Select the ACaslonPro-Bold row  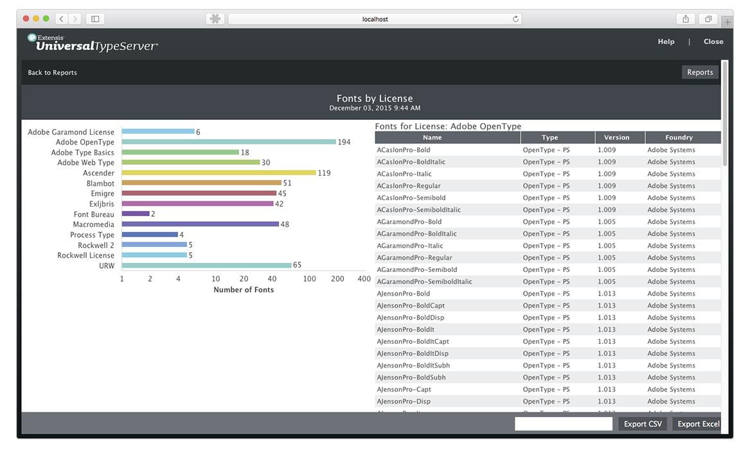coord(548,150)
